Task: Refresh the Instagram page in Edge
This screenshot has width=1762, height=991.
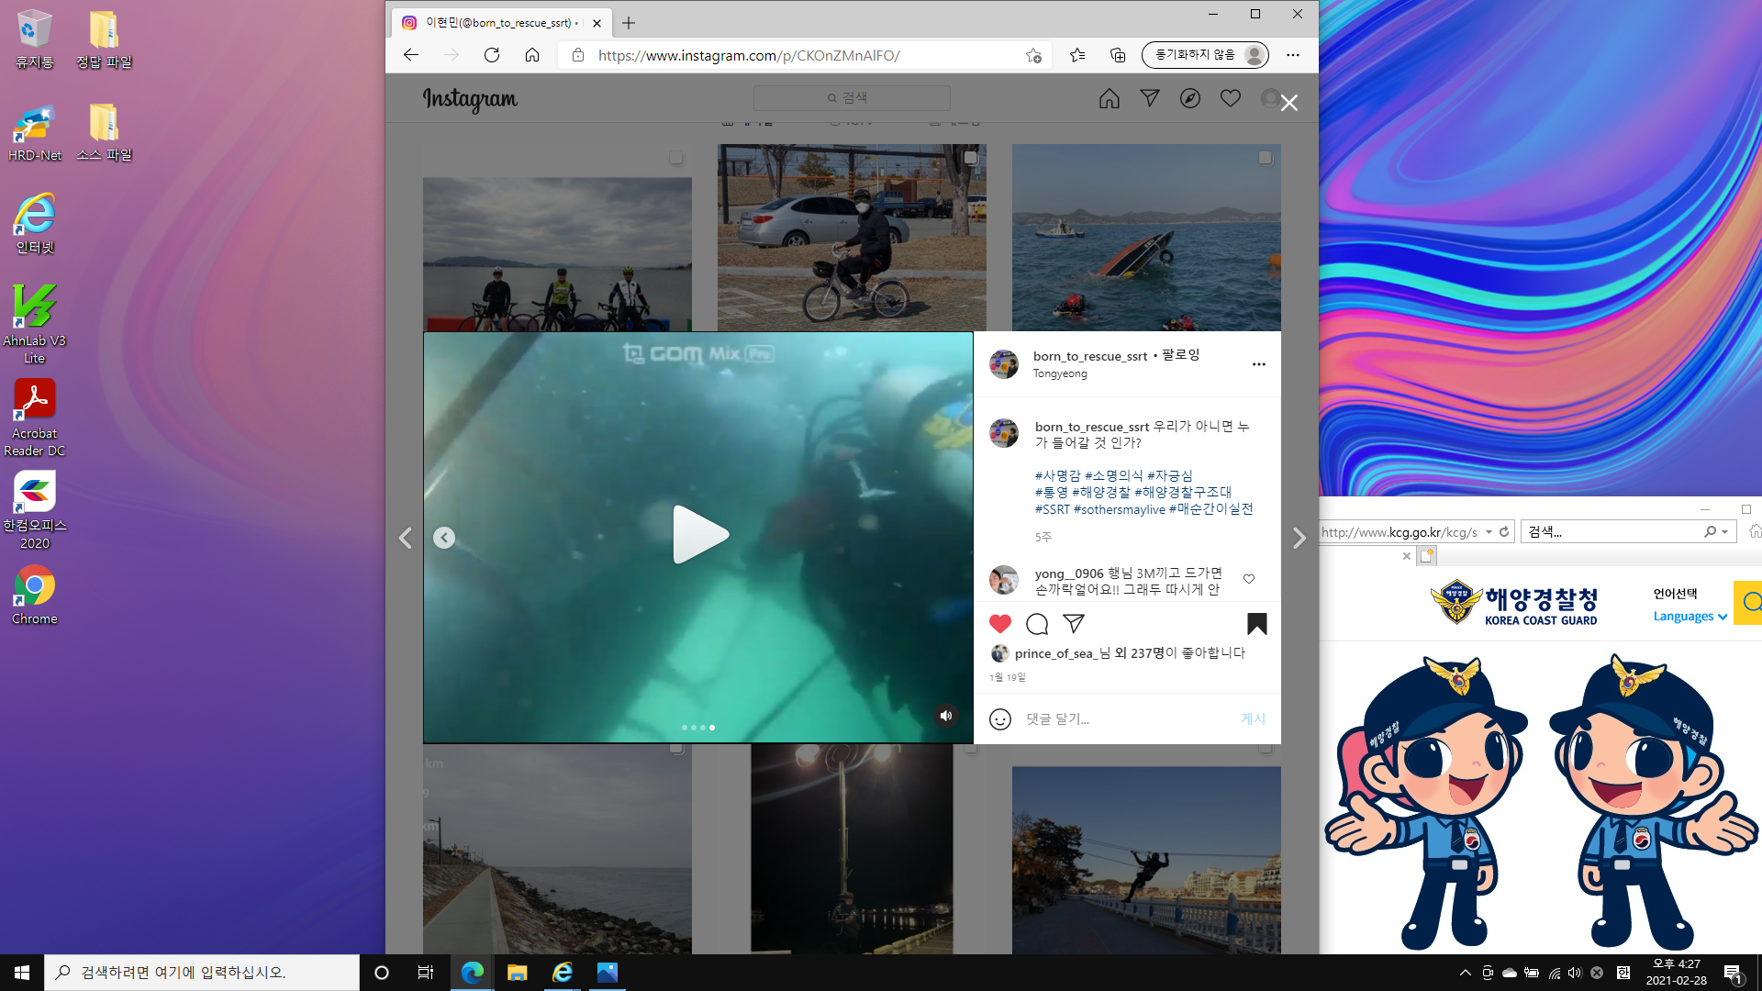Action: [492, 55]
